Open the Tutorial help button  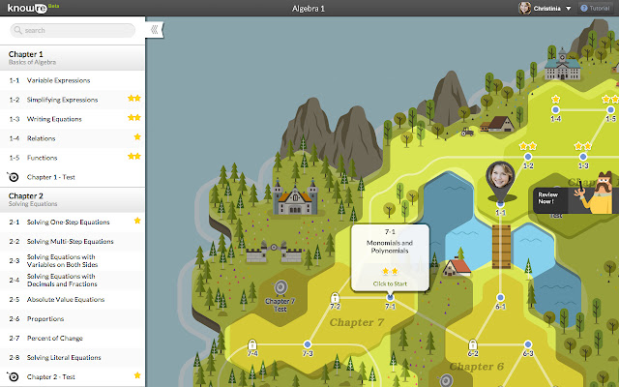pyautogui.click(x=596, y=8)
